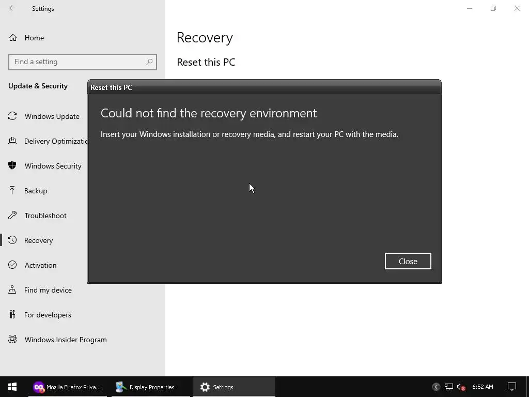Open the network status tray icon
The image size is (529, 397).
[449, 387]
